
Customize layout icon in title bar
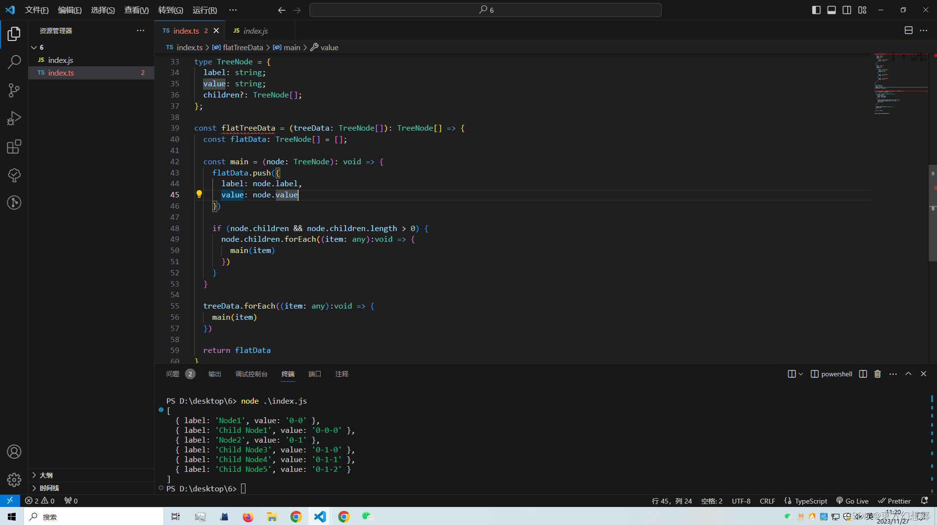862,10
